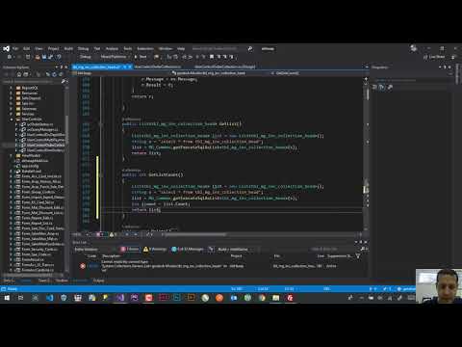Switch to the second UserControl editor tab
The height and width of the screenshot is (347, 462).
(158, 67)
